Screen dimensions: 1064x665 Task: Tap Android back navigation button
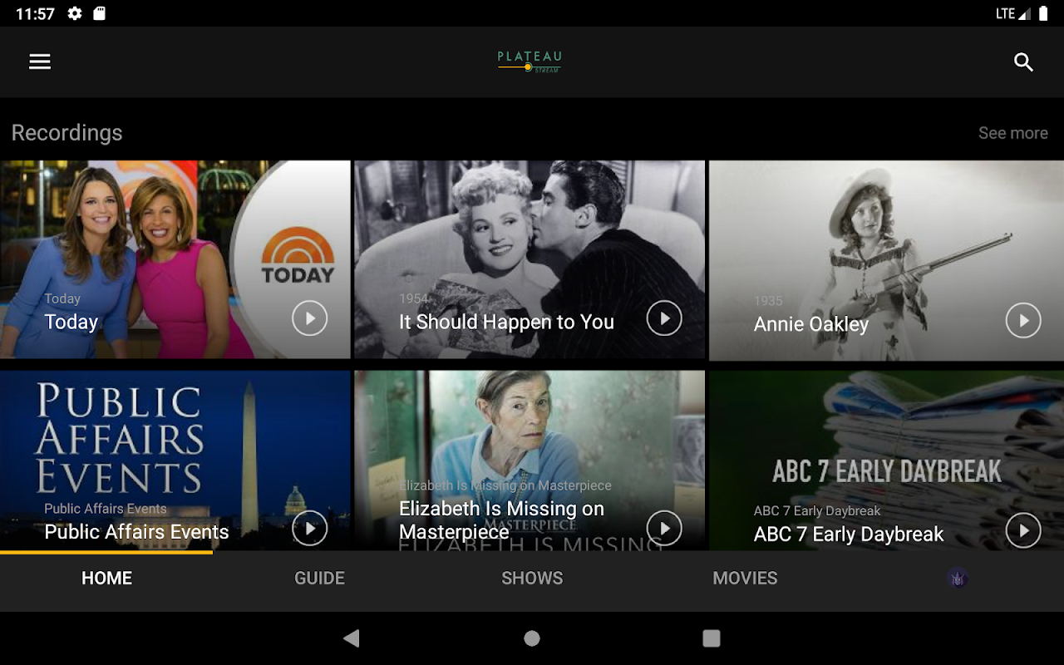pos(352,638)
